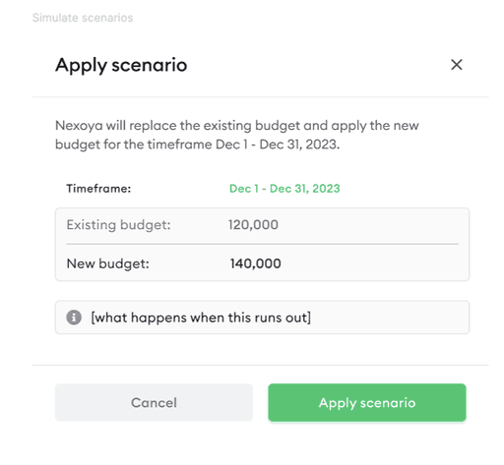Select the faded Simulate scenarios heading
Viewport: 504px width, 465px height.
coord(83,18)
